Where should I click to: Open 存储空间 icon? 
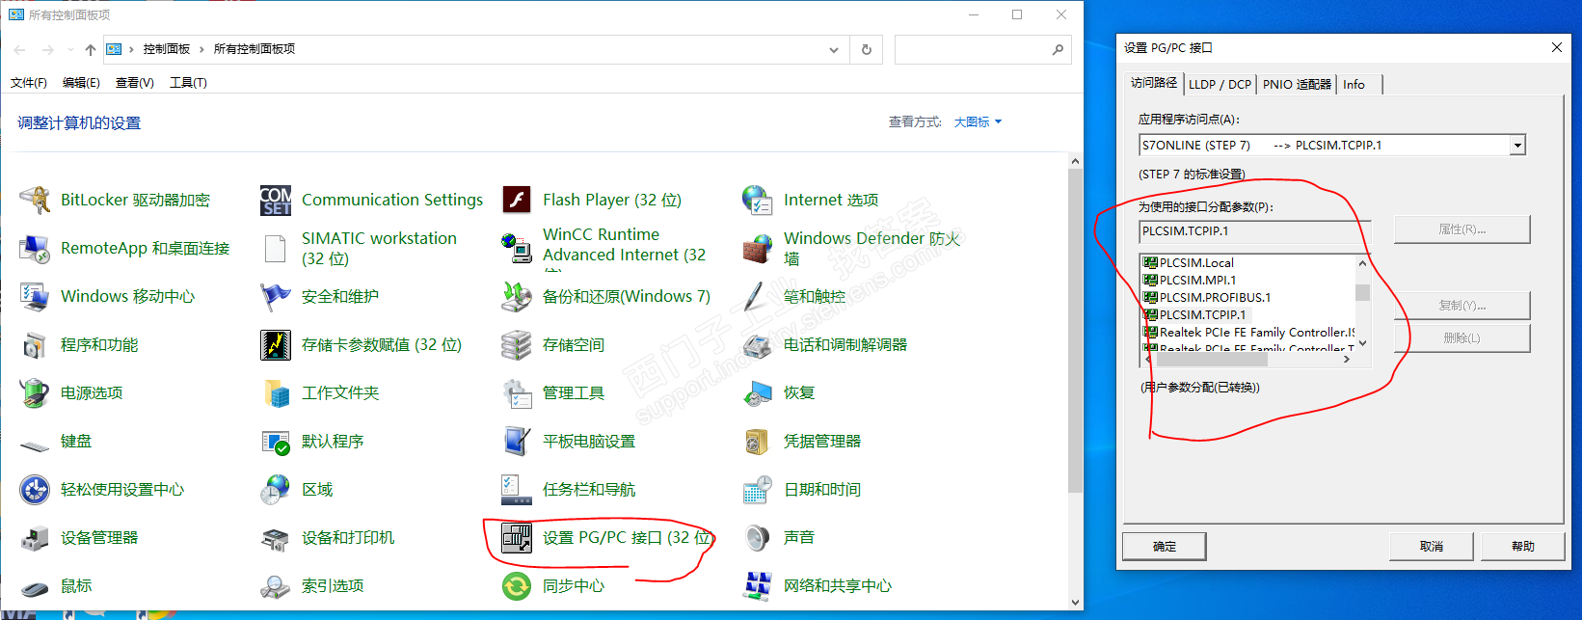[517, 344]
